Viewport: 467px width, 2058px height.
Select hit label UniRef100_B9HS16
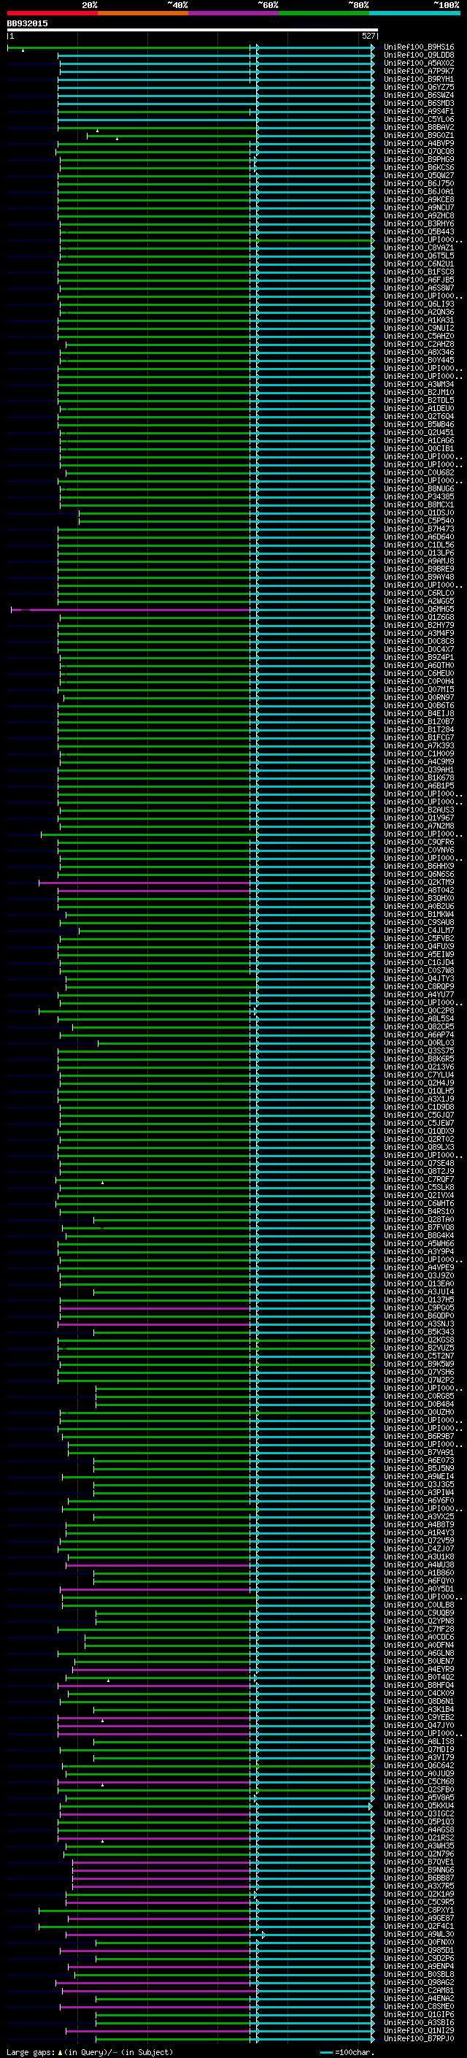419,47
